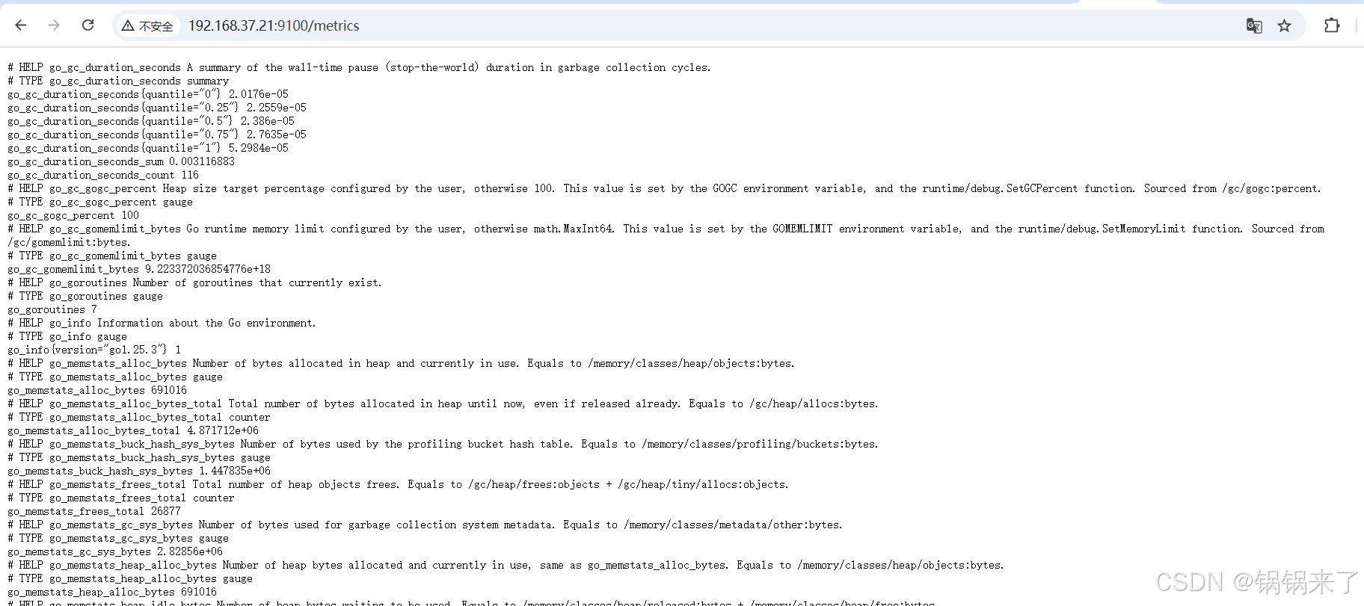Open the not secure site info badge
Screen dimensions: 1364x606
[x=147, y=26]
